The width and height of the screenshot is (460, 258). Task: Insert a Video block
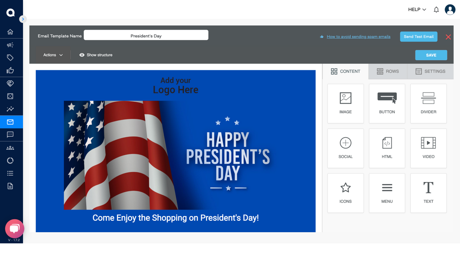428,148
